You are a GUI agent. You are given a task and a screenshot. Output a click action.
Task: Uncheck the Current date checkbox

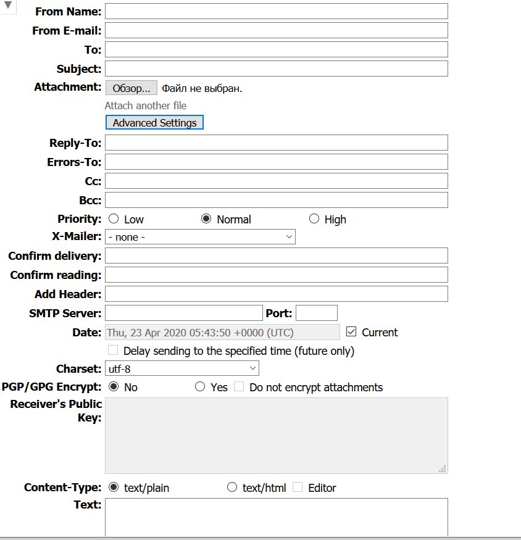[352, 332]
